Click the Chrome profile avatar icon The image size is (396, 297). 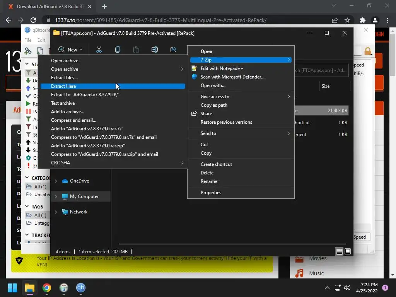(375, 20)
